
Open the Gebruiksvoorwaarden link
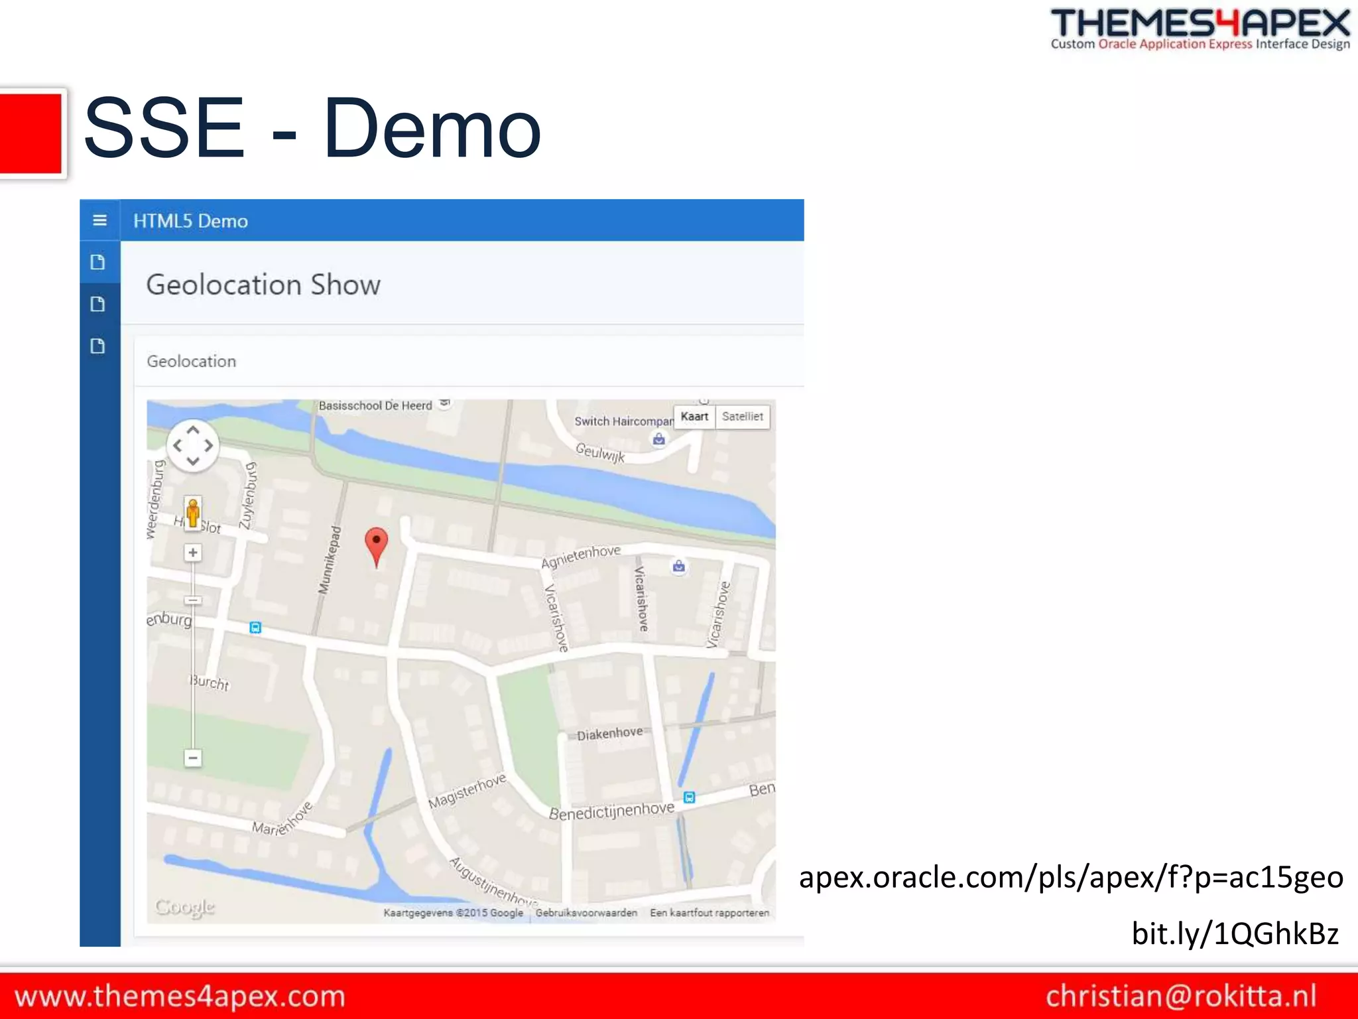tap(586, 913)
